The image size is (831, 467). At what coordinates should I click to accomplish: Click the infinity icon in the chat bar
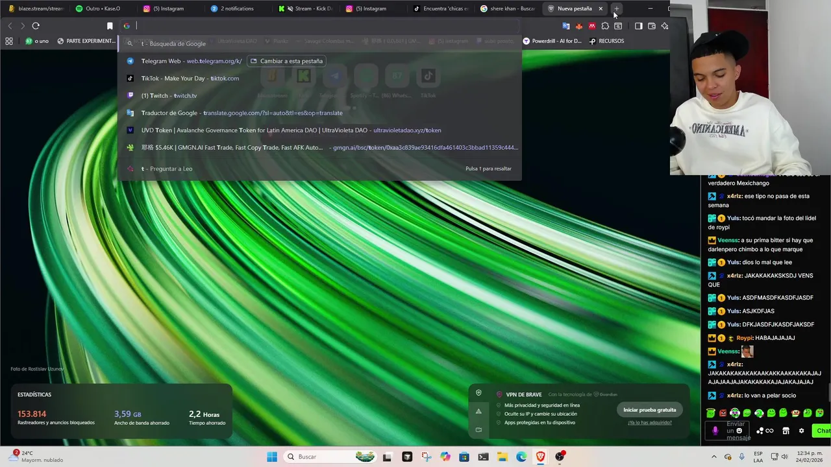(769, 431)
